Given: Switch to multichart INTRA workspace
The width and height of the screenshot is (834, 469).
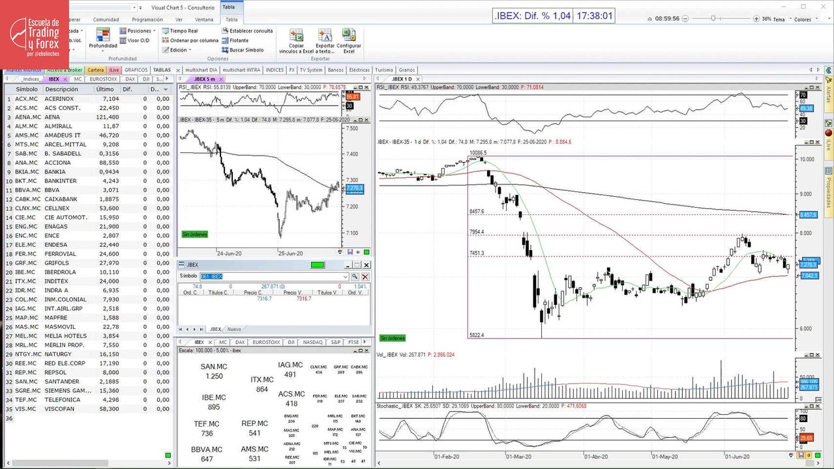Looking at the screenshot, I should point(241,70).
